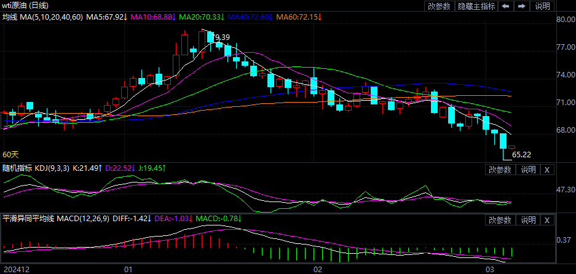Click the 60天 period label
This screenshot has width=576, height=274.
(x=11, y=154)
